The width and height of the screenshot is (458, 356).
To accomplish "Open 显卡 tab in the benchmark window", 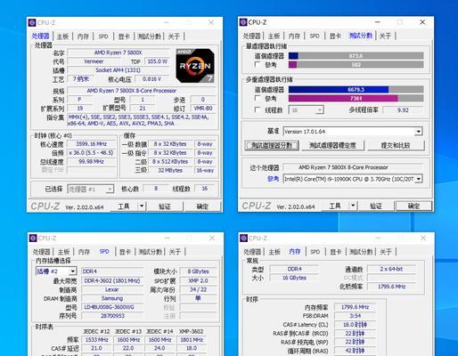I will coord(335,36).
